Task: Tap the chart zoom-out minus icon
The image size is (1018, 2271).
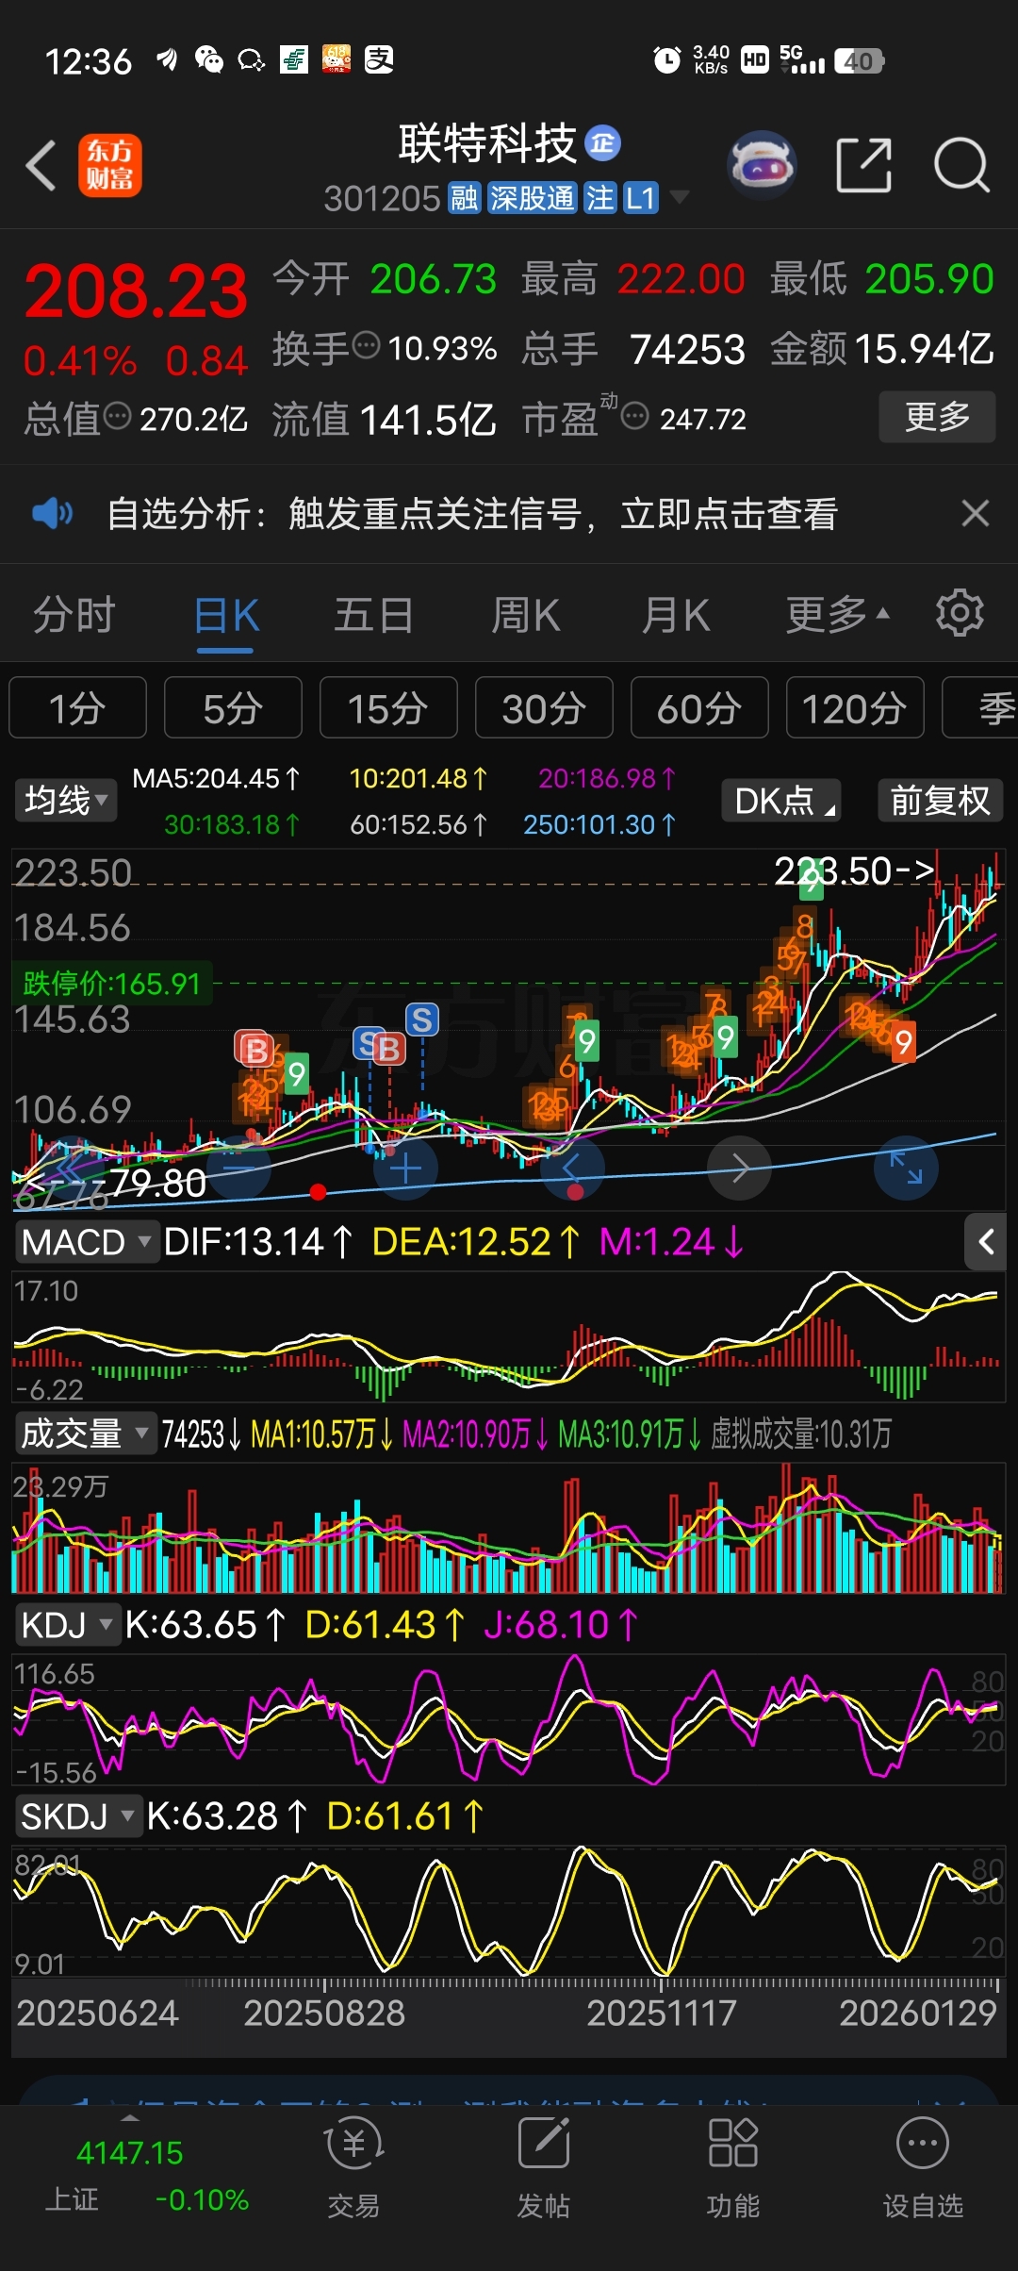Action: [240, 1169]
